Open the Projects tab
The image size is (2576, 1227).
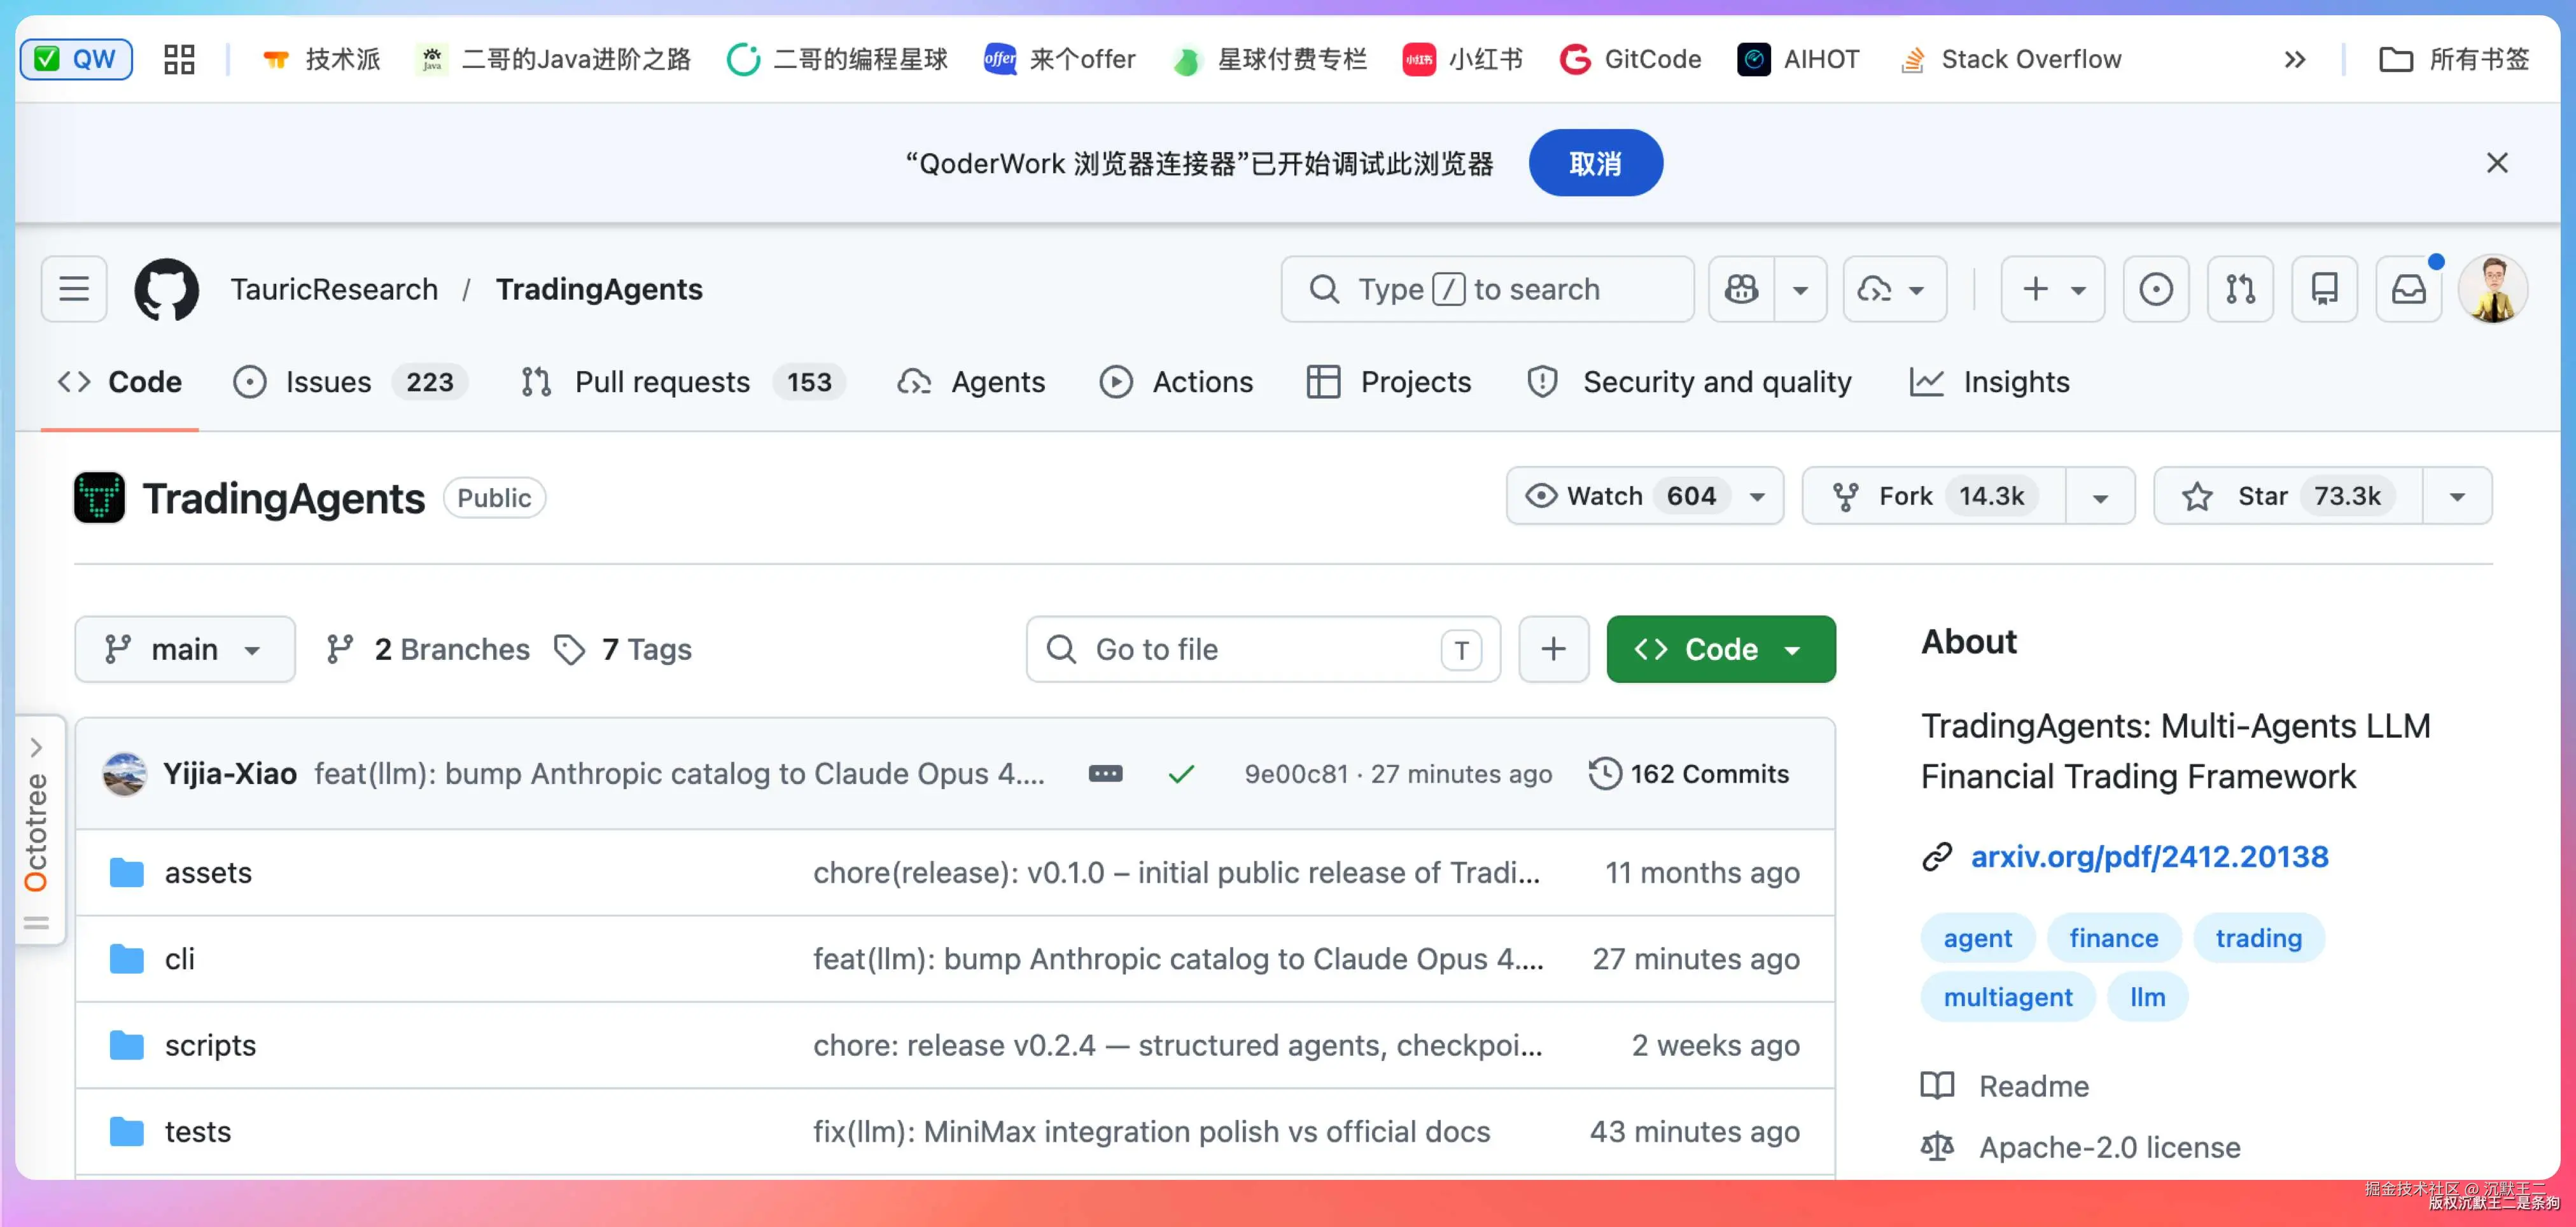[1389, 382]
